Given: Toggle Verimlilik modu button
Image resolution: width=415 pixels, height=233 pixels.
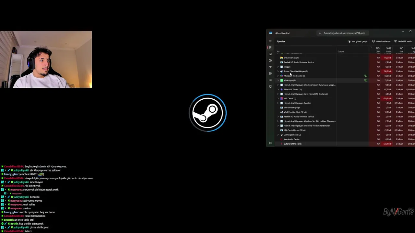Looking at the screenshot, I should pos(403,41).
